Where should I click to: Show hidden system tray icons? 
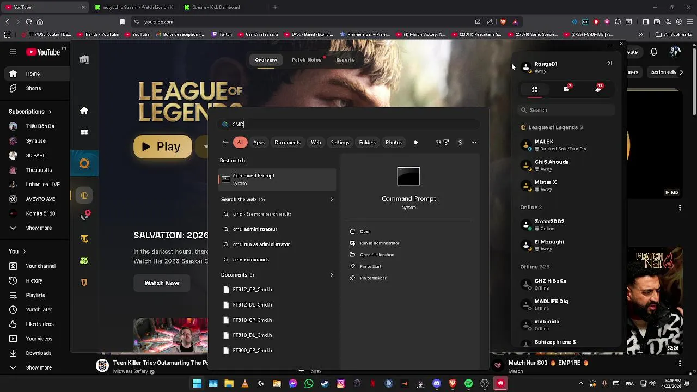581,383
